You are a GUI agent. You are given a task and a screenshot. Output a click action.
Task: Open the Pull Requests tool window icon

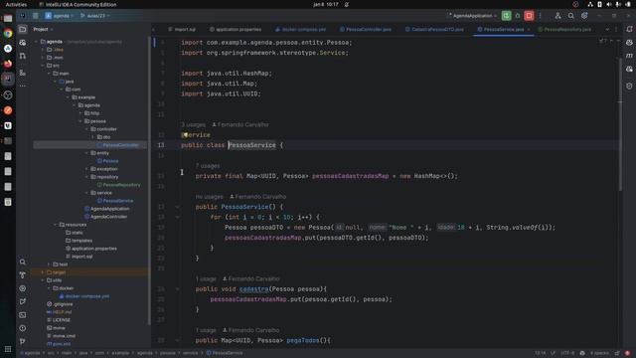[23, 56]
